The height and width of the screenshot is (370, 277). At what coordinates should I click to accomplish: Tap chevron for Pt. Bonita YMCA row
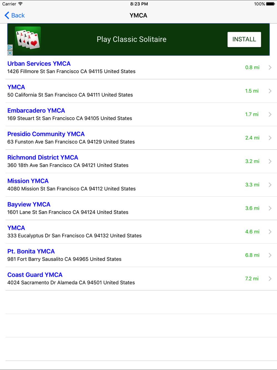pos(270,255)
